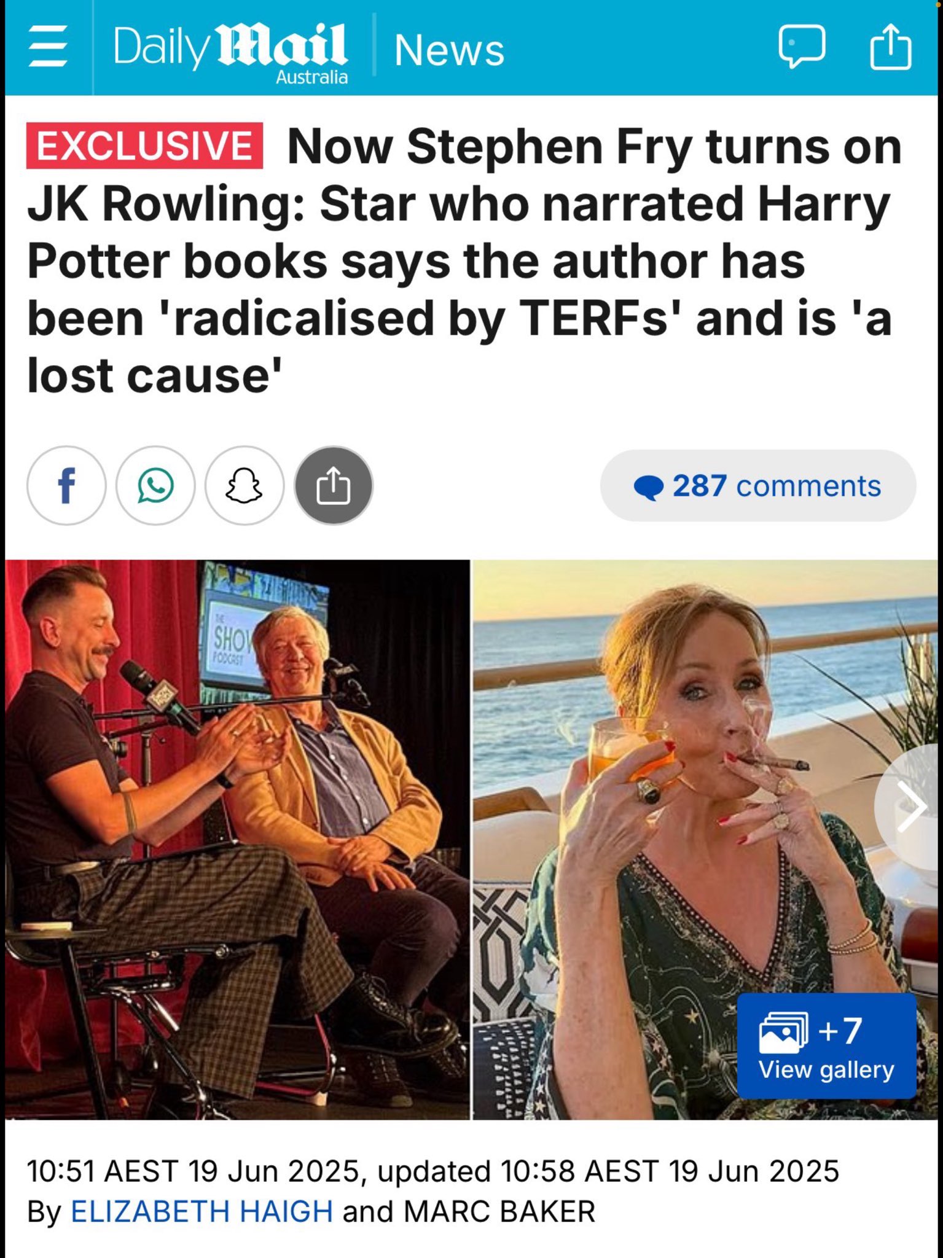Open the hamburger navigation menu

coord(48,46)
